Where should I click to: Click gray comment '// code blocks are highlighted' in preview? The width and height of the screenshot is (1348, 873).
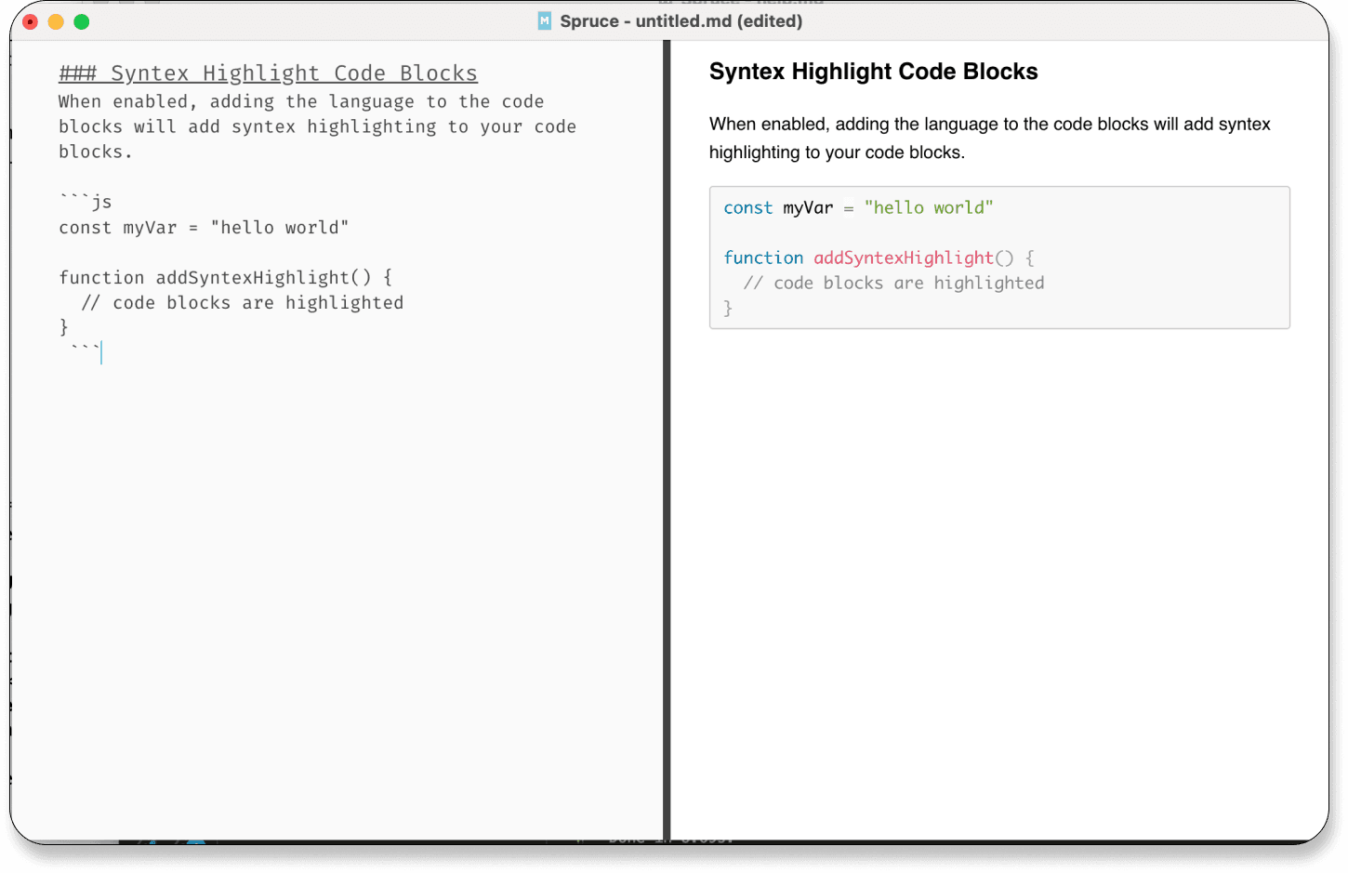click(893, 283)
